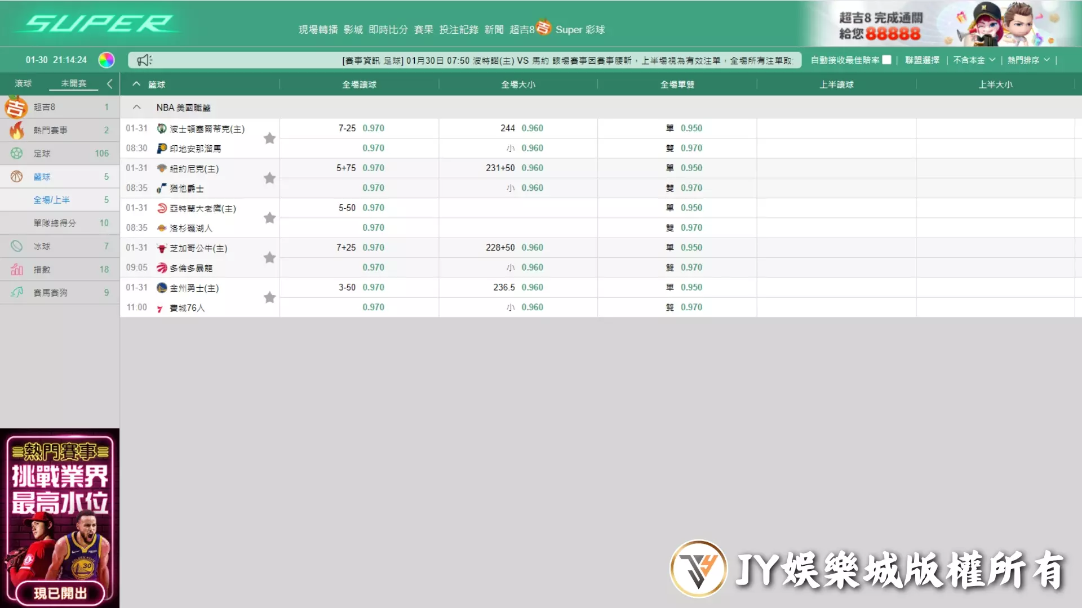Open horse and dog racing icon
The height and width of the screenshot is (608, 1082).
pos(17,293)
